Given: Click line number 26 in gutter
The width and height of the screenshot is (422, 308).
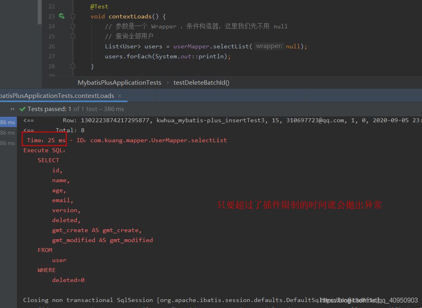Looking at the screenshot, I should pyautogui.click(x=52, y=46).
